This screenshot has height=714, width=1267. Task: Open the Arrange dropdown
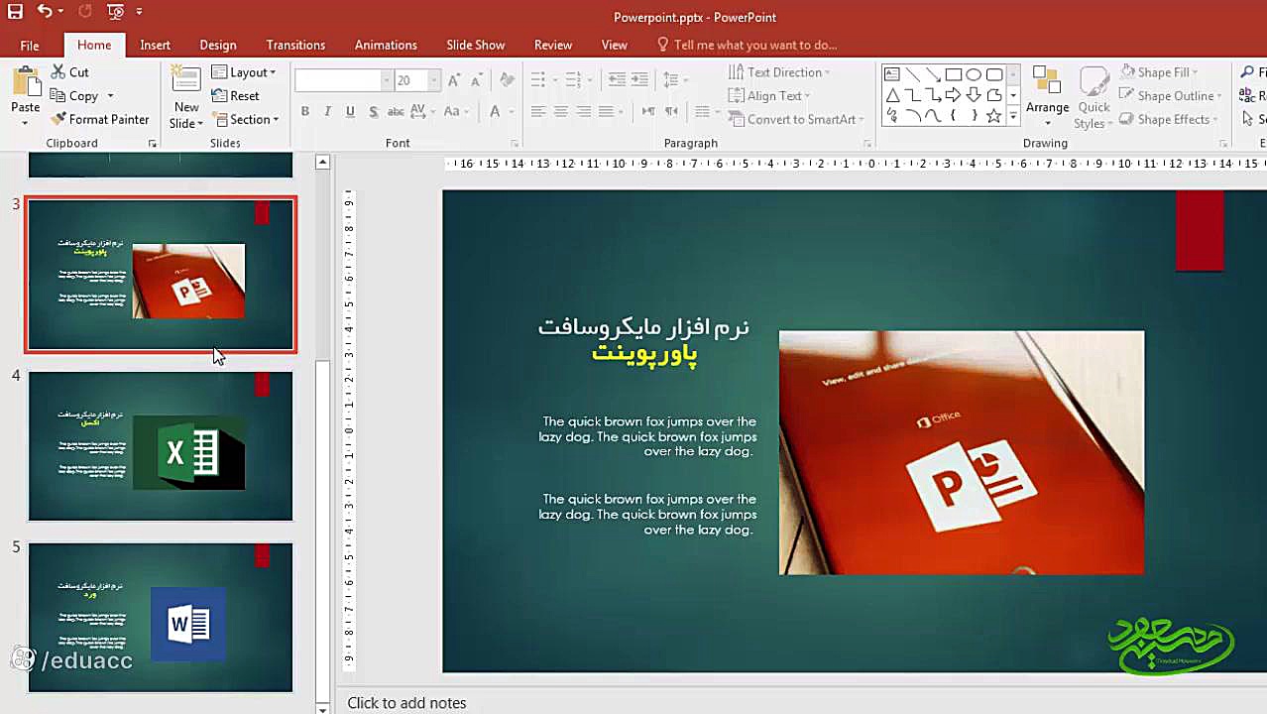pos(1047,97)
